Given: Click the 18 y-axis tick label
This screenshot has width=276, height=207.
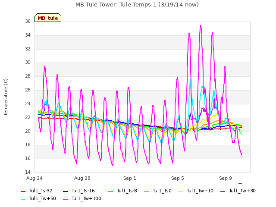Looking at the screenshot, I should point(28,145).
